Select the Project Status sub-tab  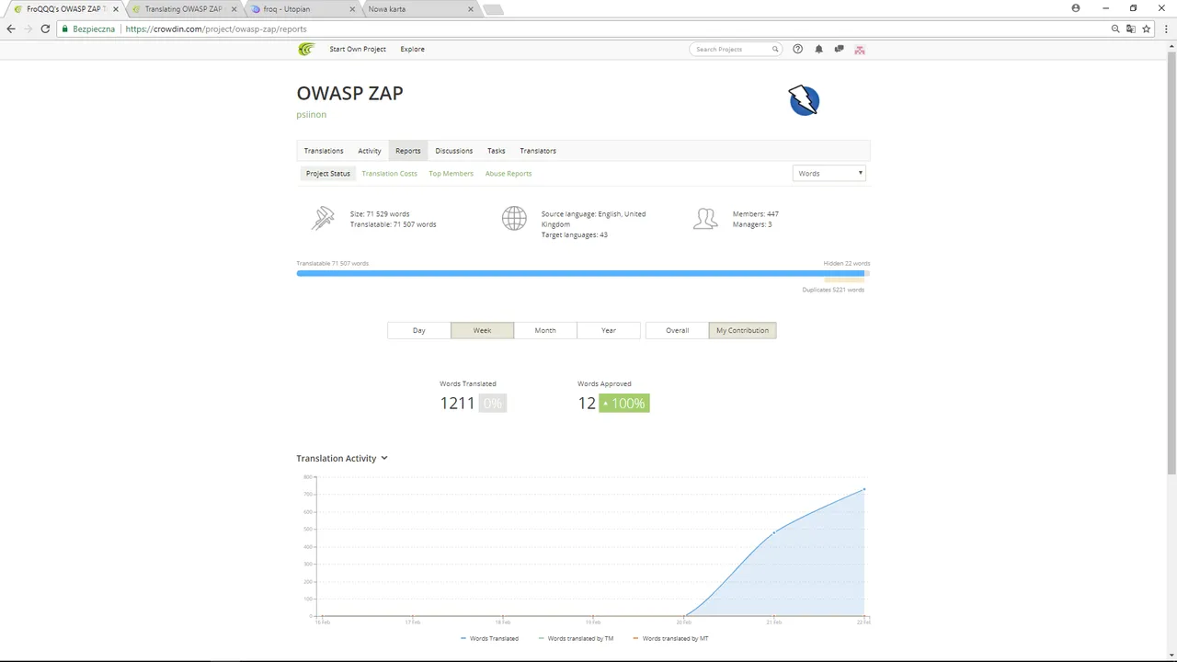tap(328, 173)
